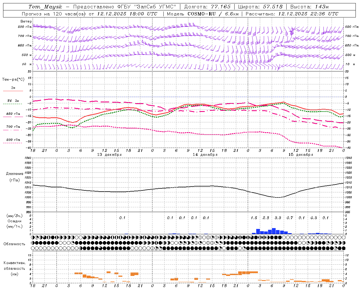Image resolution: width=360 pixels, height=288 pixels.
Task: Select the (мм/3ч.) precipitation unit label
Action: coord(15,216)
